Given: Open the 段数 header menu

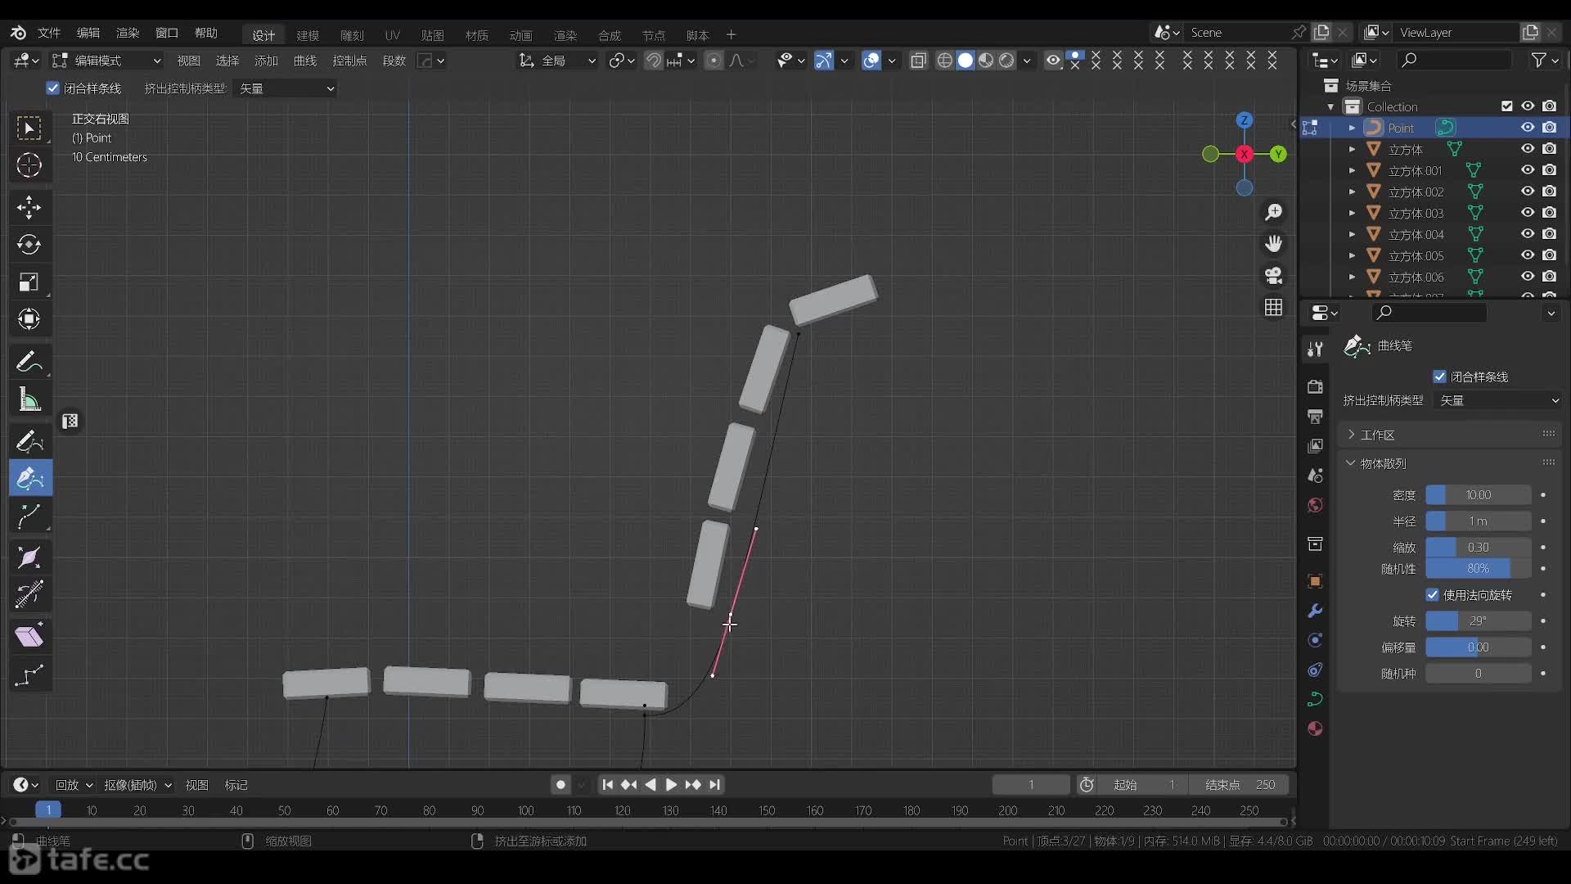Looking at the screenshot, I should [x=394, y=61].
